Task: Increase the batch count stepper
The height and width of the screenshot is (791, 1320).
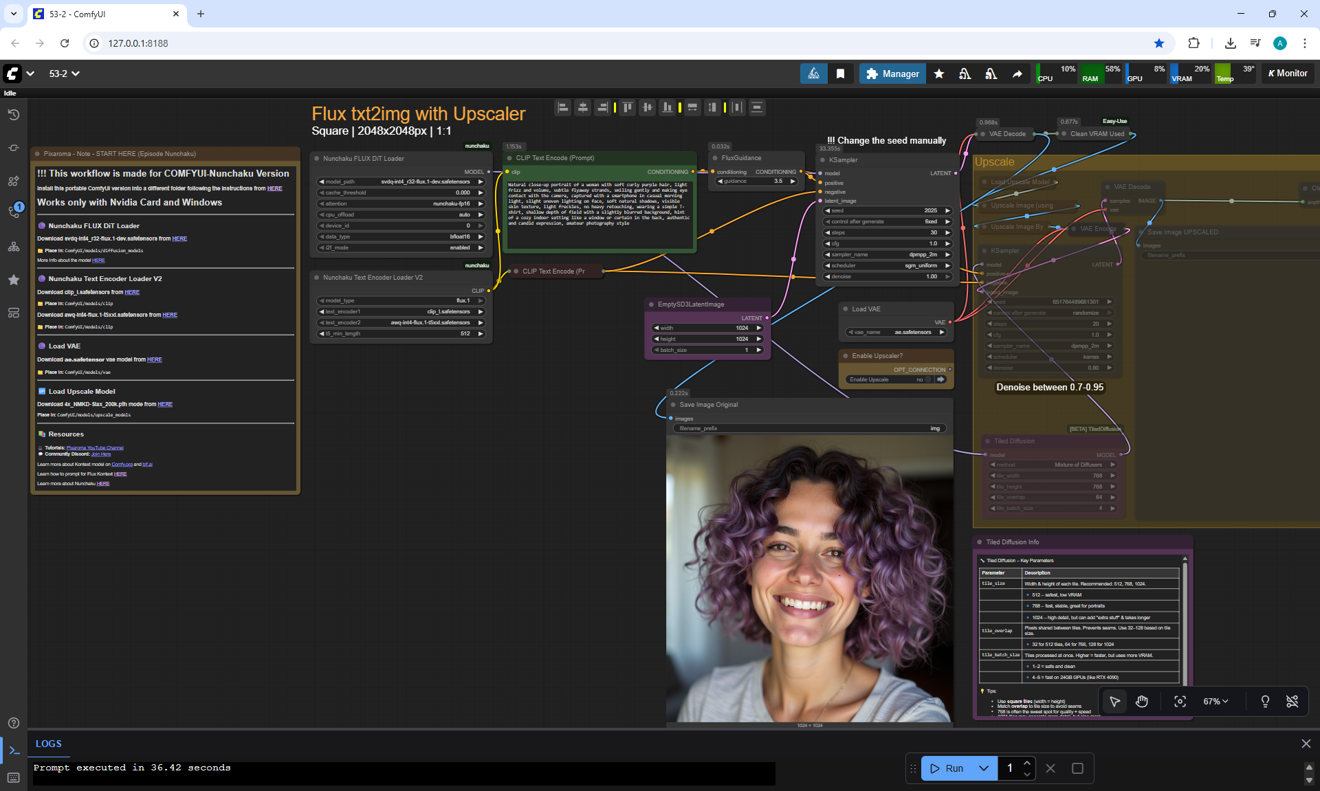Action: (x=1027, y=763)
